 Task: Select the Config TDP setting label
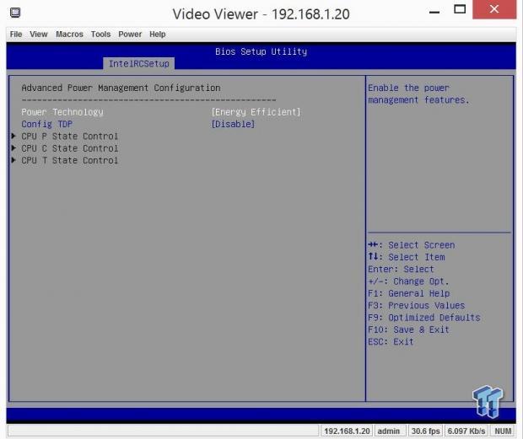pyautogui.click(x=46, y=124)
